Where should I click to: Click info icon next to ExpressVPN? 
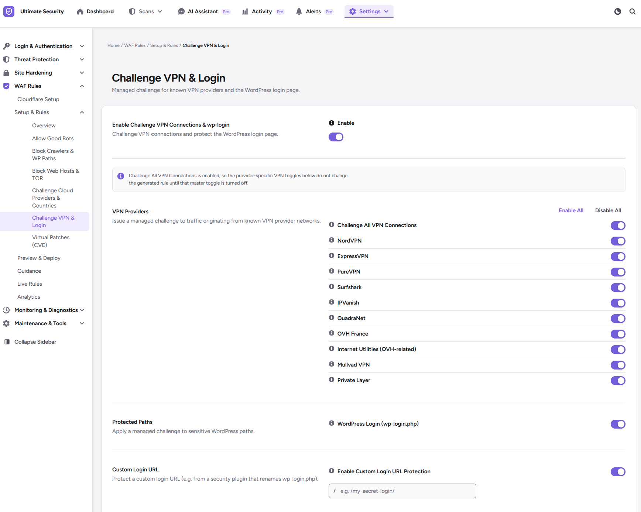click(332, 255)
